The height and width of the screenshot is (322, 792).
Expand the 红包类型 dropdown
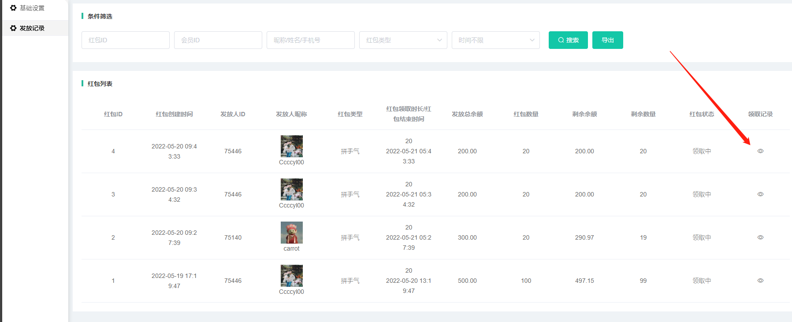tap(403, 40)
